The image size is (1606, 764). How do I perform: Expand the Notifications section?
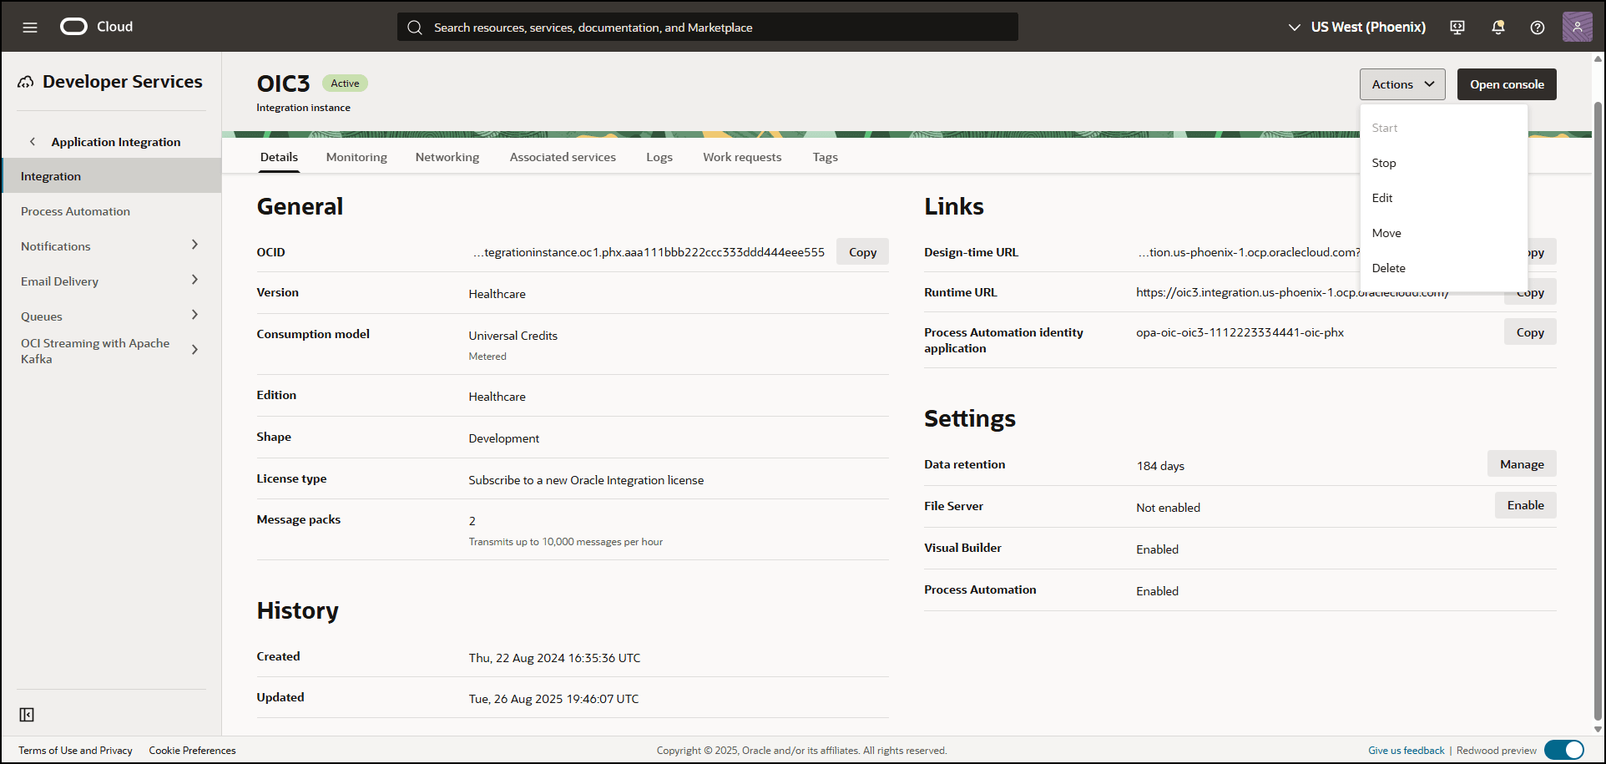(x=195, y=245)
